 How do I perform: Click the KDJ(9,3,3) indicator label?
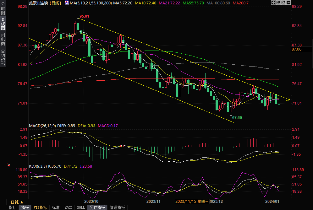coord(37,166)
